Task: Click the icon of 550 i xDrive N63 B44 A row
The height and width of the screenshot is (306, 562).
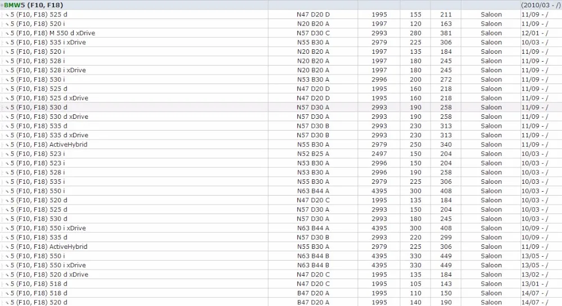Action: [x=7, y=229]
